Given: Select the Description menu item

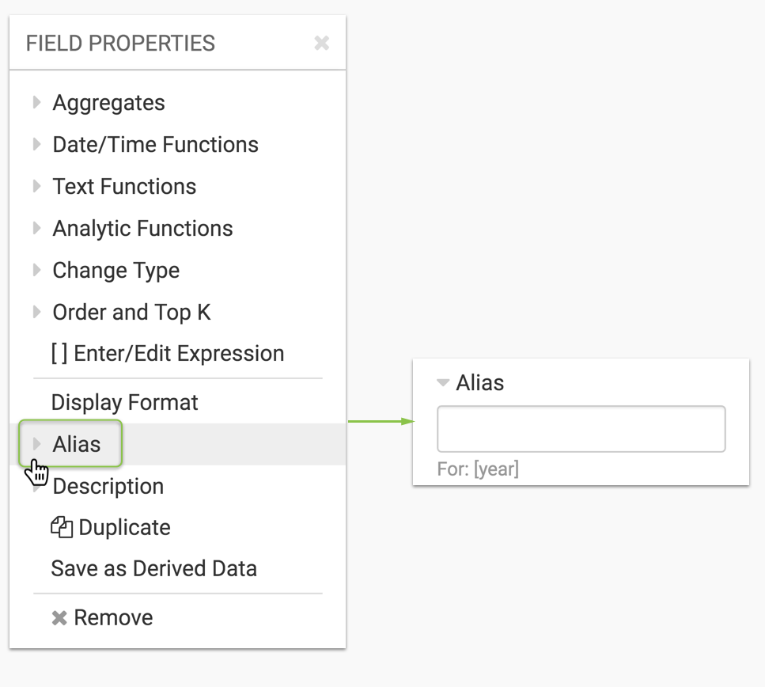Looking at the screenshot, I should click(x=108, y=487).
